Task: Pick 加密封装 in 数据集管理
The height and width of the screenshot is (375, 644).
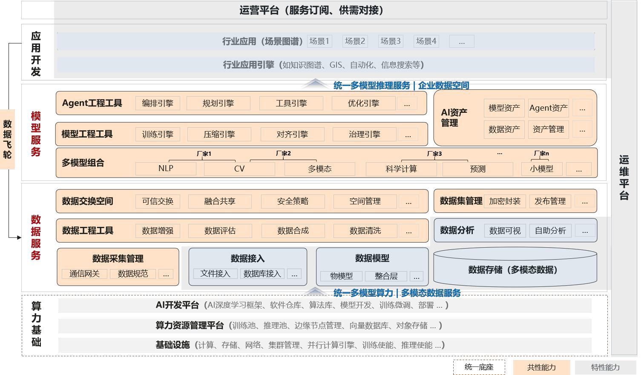Action: tap(505, 201)
